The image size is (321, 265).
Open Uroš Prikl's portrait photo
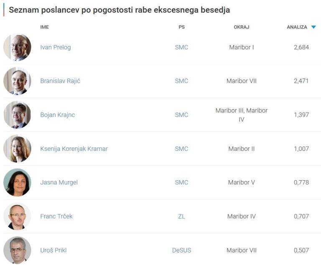click(17, 250)
